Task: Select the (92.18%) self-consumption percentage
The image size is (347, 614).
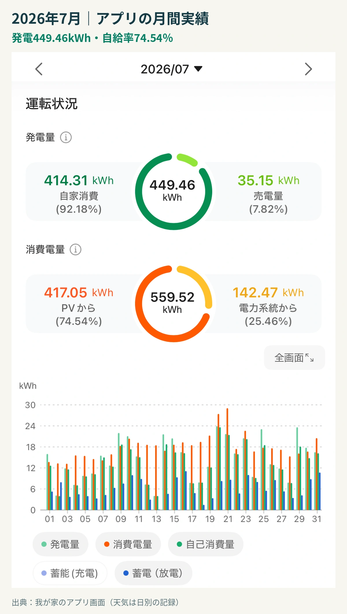Action: click(x=79, y=209)
